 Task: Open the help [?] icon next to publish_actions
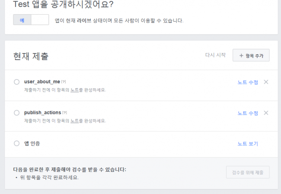(65, 113)
